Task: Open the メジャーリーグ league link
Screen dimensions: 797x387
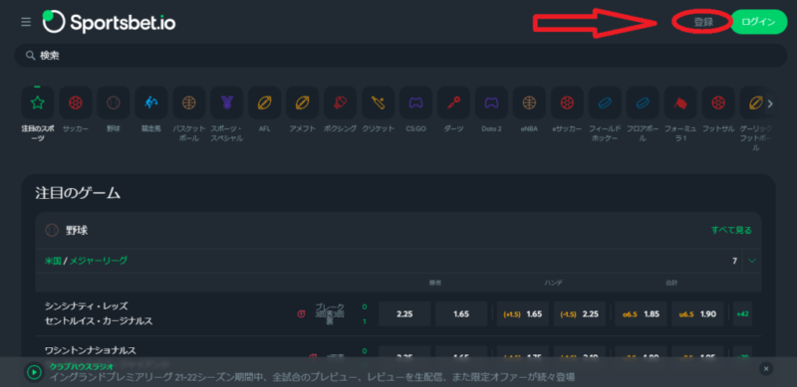Action: (x=98, y=261)
